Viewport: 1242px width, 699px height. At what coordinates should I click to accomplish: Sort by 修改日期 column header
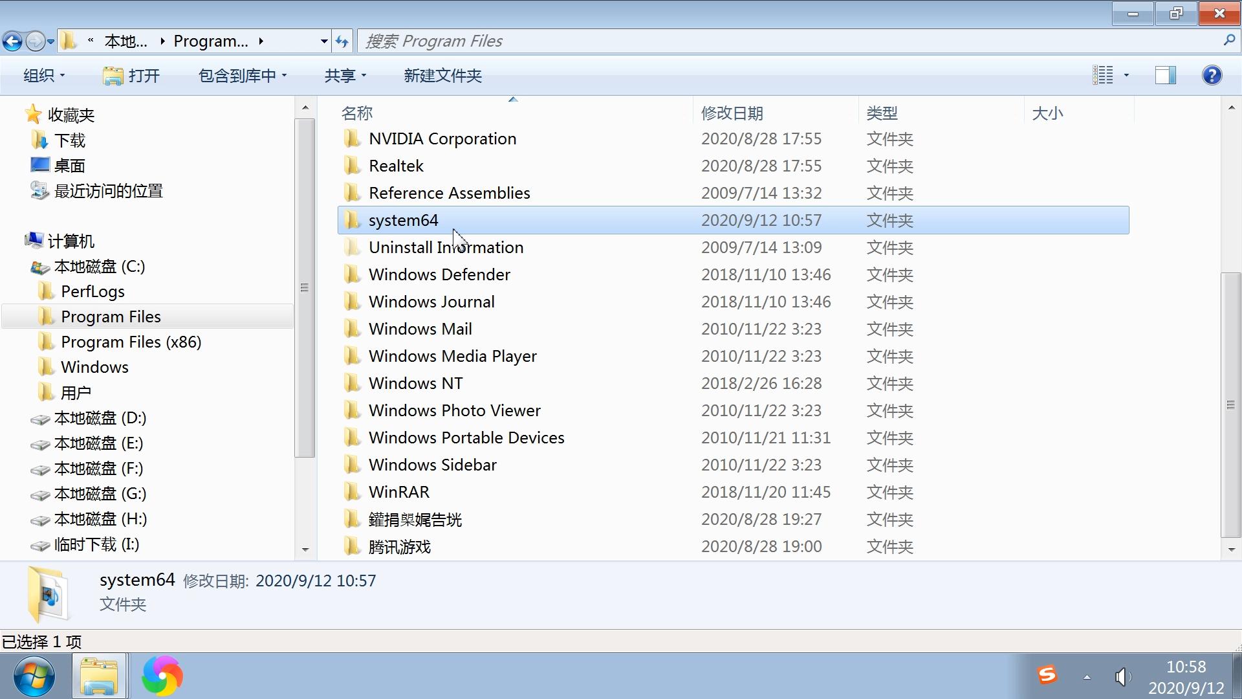732,113
